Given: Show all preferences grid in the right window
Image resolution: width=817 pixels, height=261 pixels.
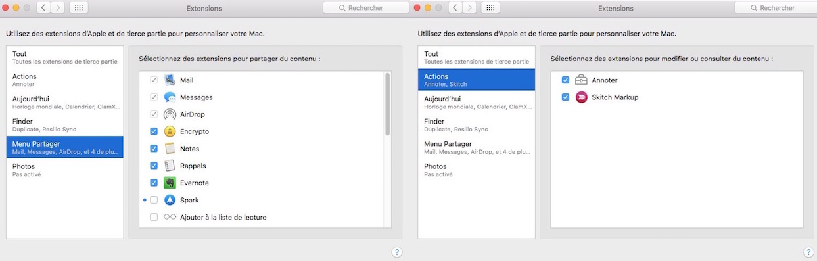Looking at the screenshot, I should tap(490, 8).
